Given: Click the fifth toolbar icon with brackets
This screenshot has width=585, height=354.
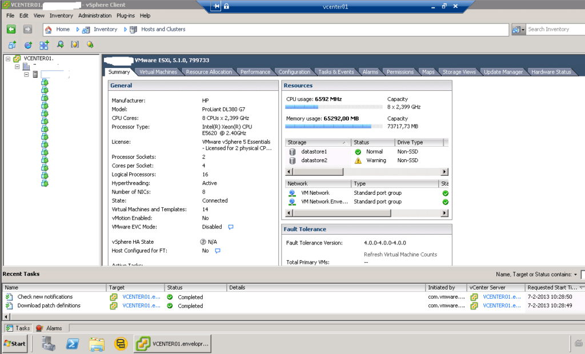Looking at the screenshot, I should pyautogui.click(x=75, y=45).
